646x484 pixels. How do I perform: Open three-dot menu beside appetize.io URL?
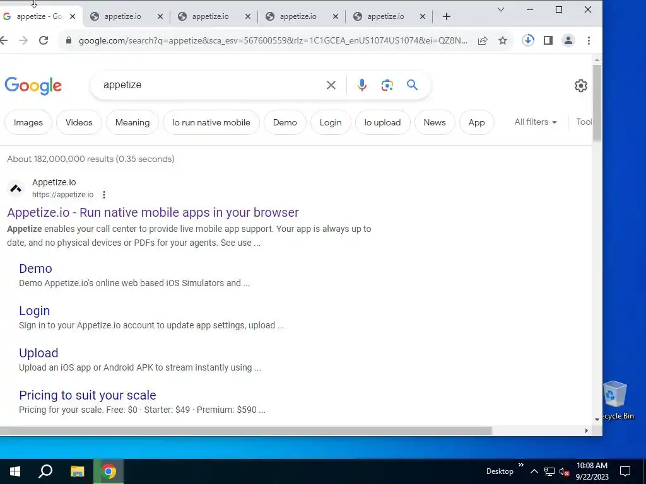click(x=104, y=195)
